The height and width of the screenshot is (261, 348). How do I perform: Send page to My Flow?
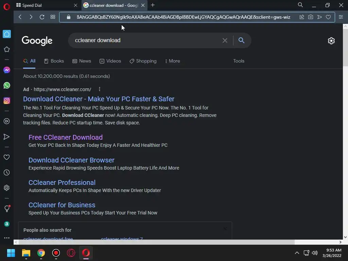click(x=319, y=17)
